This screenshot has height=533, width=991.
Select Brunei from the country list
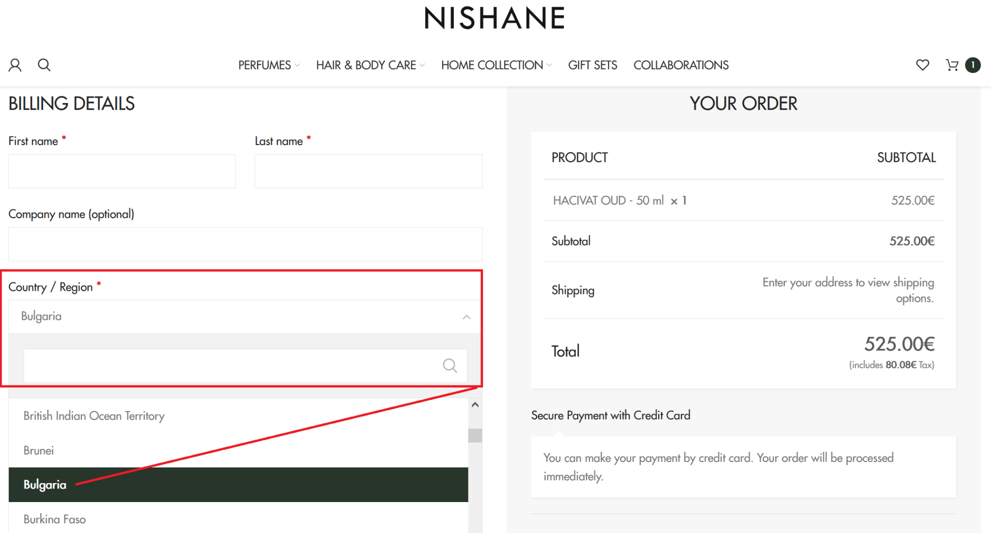click(39, 450)
